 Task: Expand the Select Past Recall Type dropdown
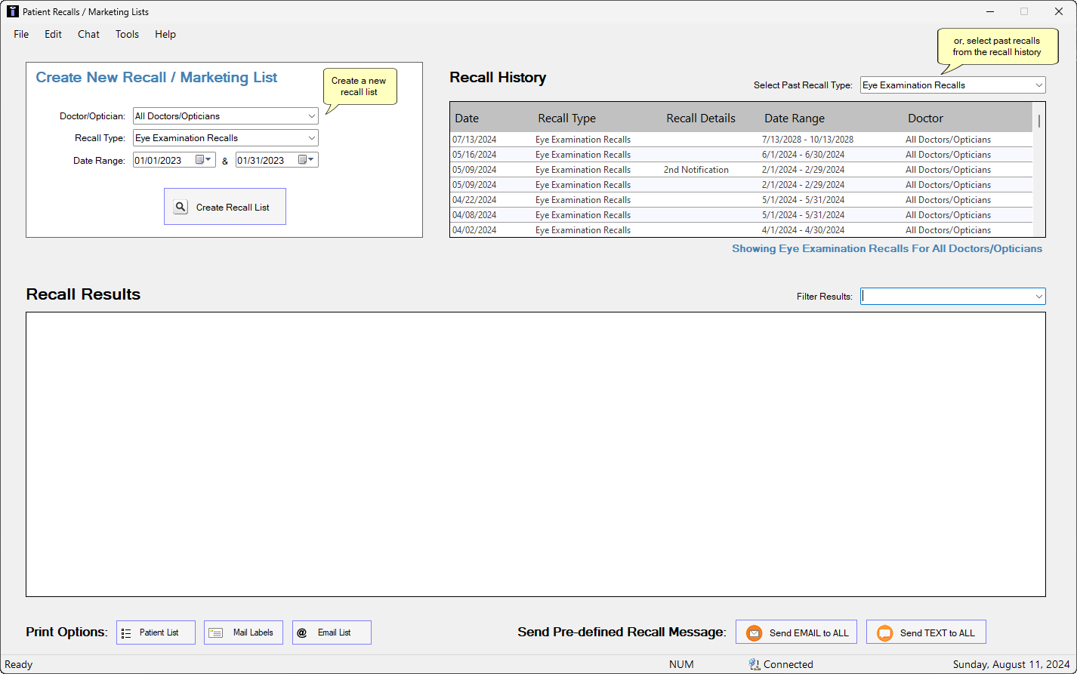pyautogui.click(x=1039, y=85)
